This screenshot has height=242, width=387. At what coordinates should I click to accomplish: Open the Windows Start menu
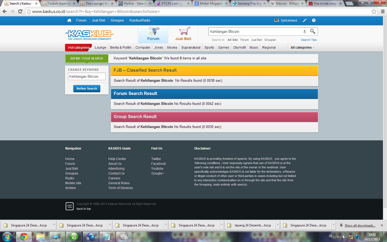[x=7, y=237]
